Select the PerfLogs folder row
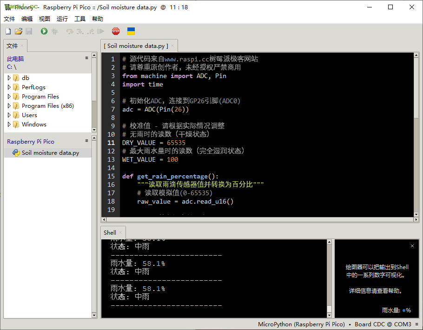 tap(48, 87)
